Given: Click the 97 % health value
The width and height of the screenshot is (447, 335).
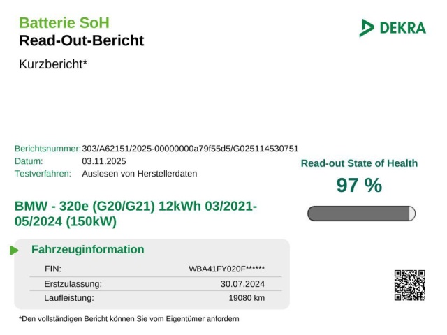Looking at the screenshot, I should [359, 186].
